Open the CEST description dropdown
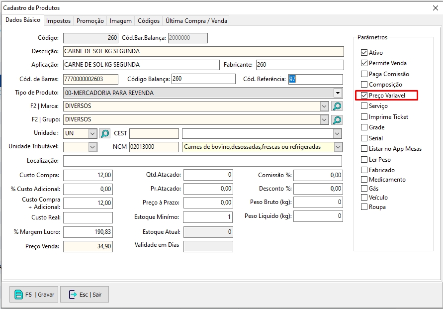 338,133
